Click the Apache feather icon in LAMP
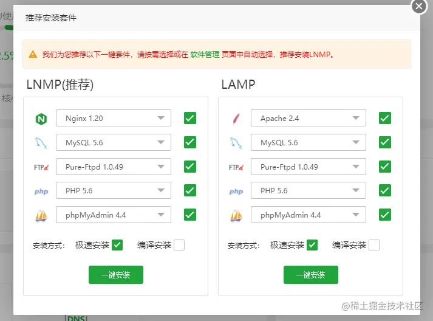This screenshot has height=321, width=433. (236, 119)
